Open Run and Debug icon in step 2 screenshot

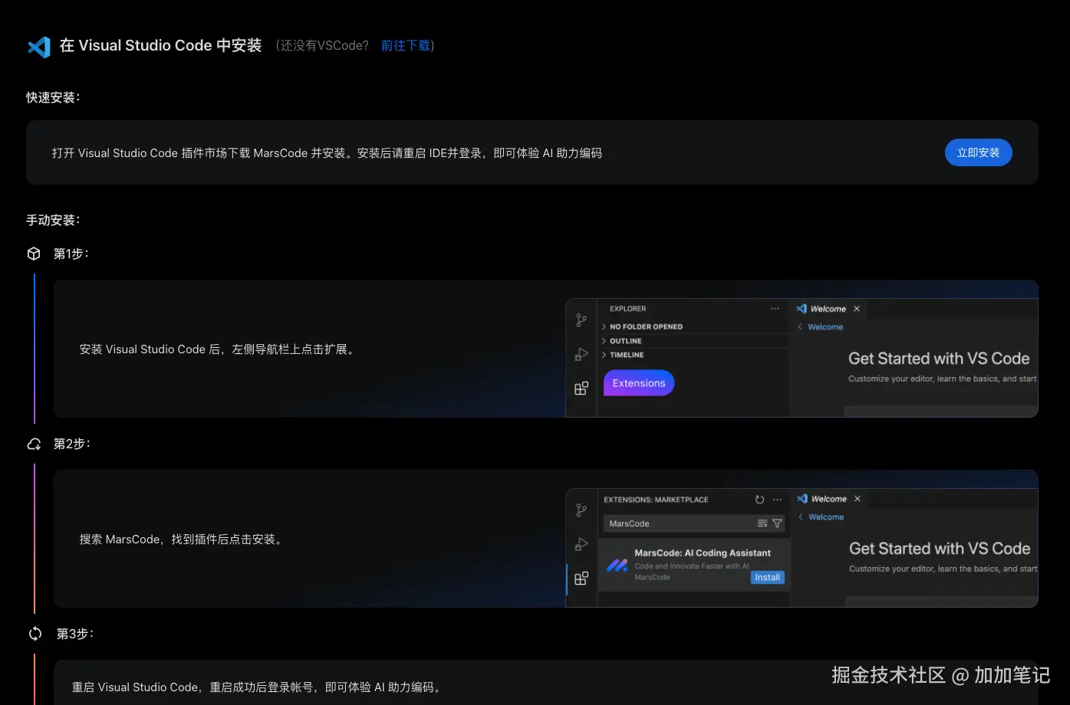tap(581, 544)
